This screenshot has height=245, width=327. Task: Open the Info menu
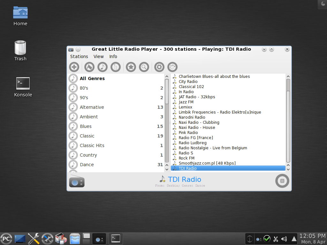tap(113, 56)
